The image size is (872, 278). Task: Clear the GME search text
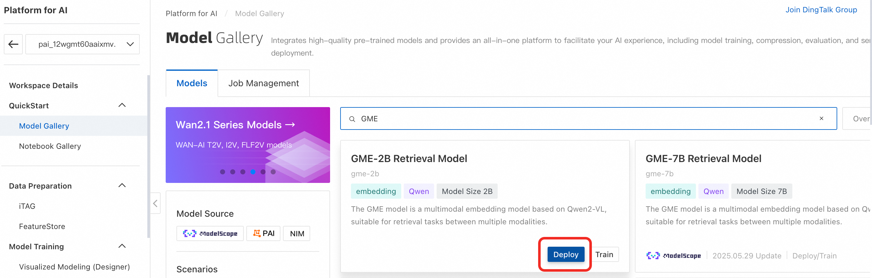821,118
